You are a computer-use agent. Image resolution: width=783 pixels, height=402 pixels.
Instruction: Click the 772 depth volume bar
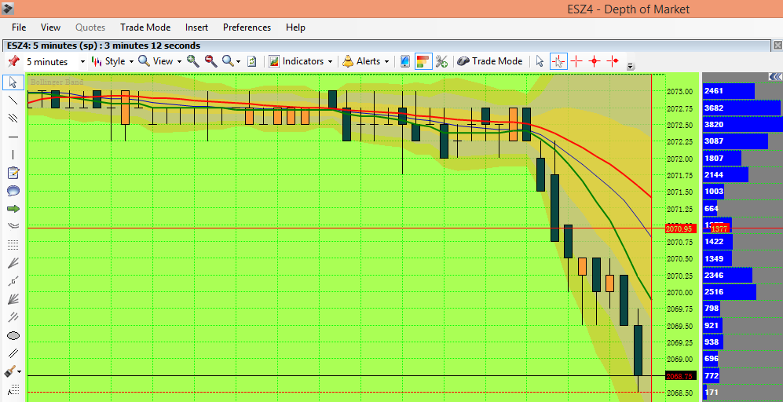pos(711,375)
